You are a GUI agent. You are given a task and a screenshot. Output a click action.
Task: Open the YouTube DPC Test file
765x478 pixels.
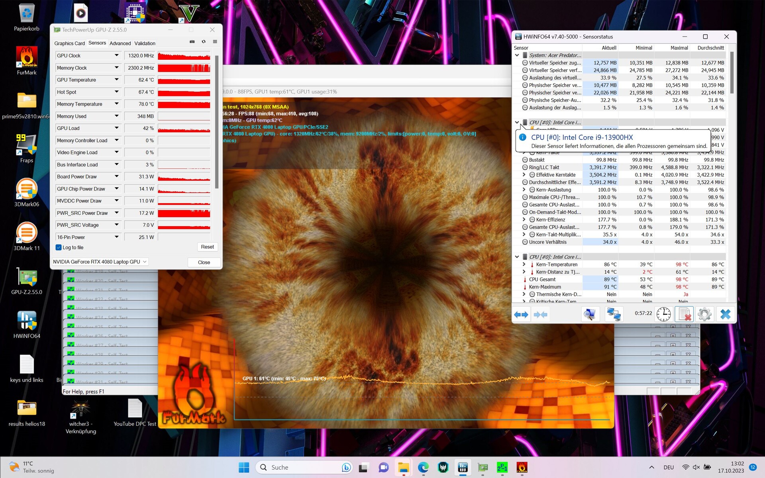(x=135, y=413)
